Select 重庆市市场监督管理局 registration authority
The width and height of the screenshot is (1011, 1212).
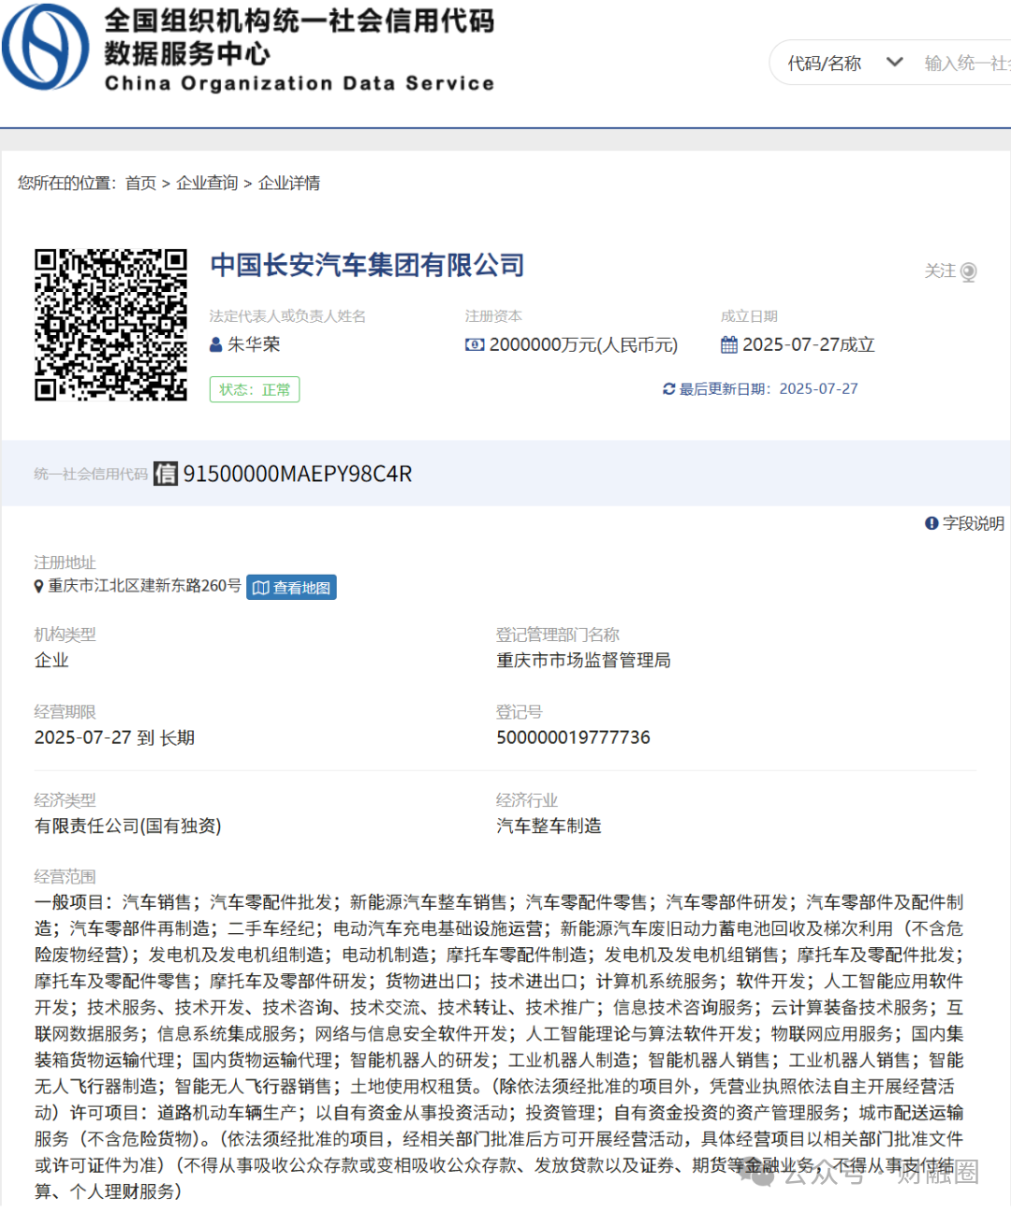[583, 660]
